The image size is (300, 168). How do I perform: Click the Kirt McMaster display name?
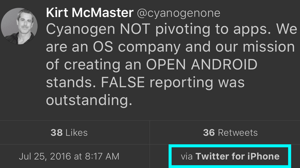click(x=90, y=12)
